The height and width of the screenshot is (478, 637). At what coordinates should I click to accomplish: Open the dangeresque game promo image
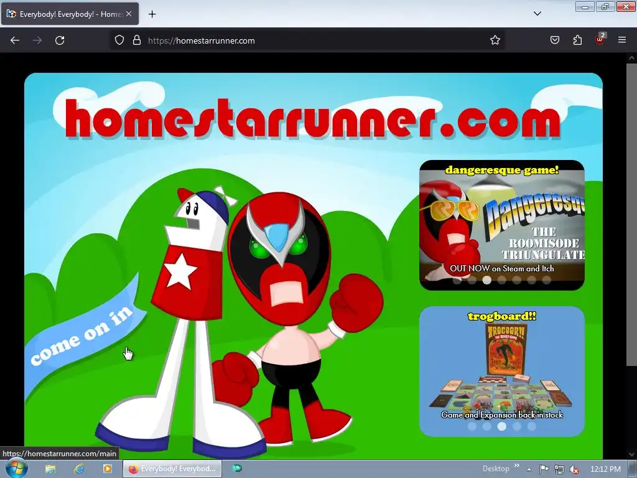(502, 225)
